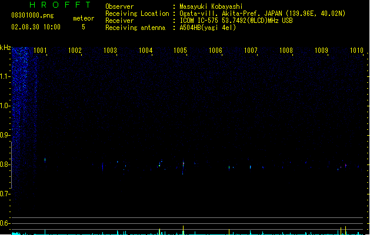Click the vertical gray frequency range bar
The image size is (370, 235).
click(x=11, y=164)
